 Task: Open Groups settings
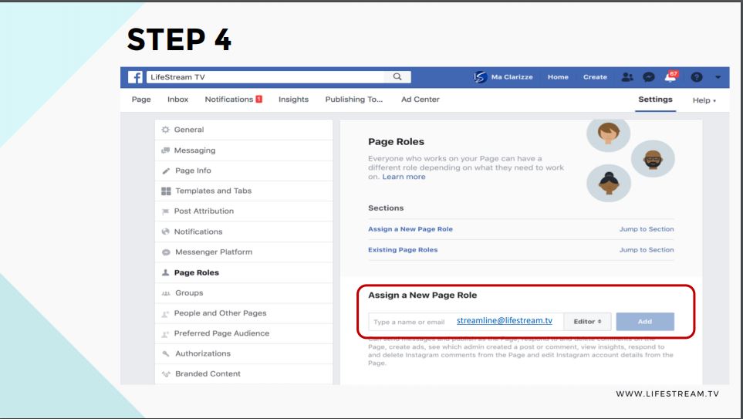click(x=244, y=293)
